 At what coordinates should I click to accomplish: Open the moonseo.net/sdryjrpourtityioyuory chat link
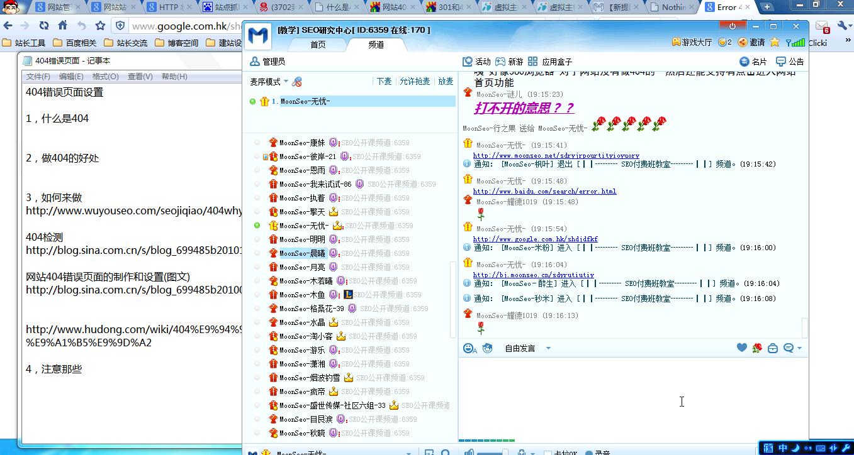(x=556, y=155)
